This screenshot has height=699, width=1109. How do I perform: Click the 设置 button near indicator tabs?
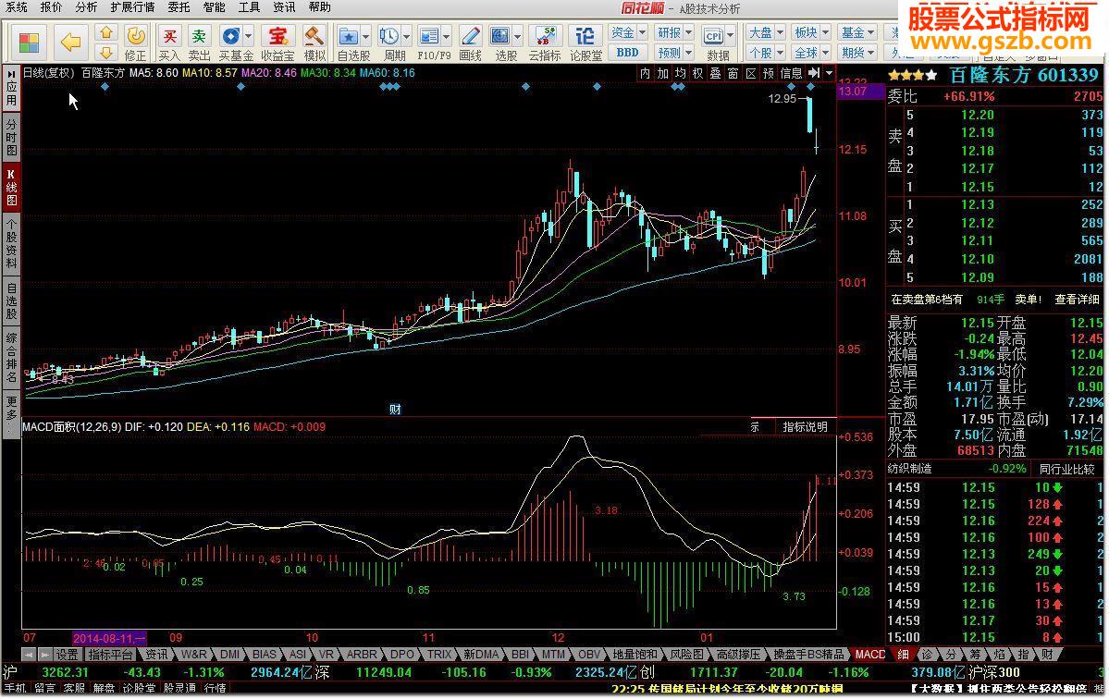click(68, 655)
